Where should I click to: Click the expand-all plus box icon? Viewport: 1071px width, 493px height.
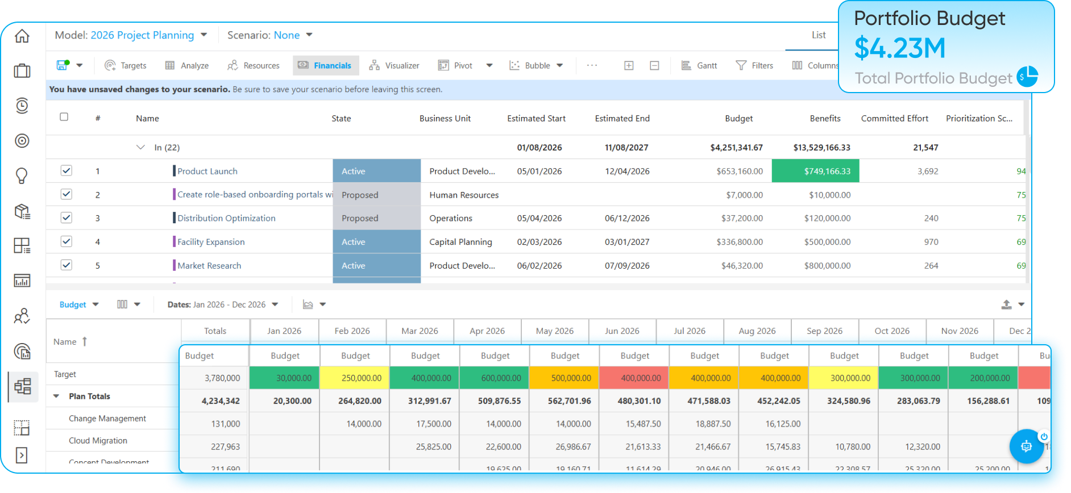click(x=629, y=65)
